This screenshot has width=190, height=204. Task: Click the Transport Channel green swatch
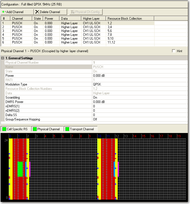coord(67,129)
